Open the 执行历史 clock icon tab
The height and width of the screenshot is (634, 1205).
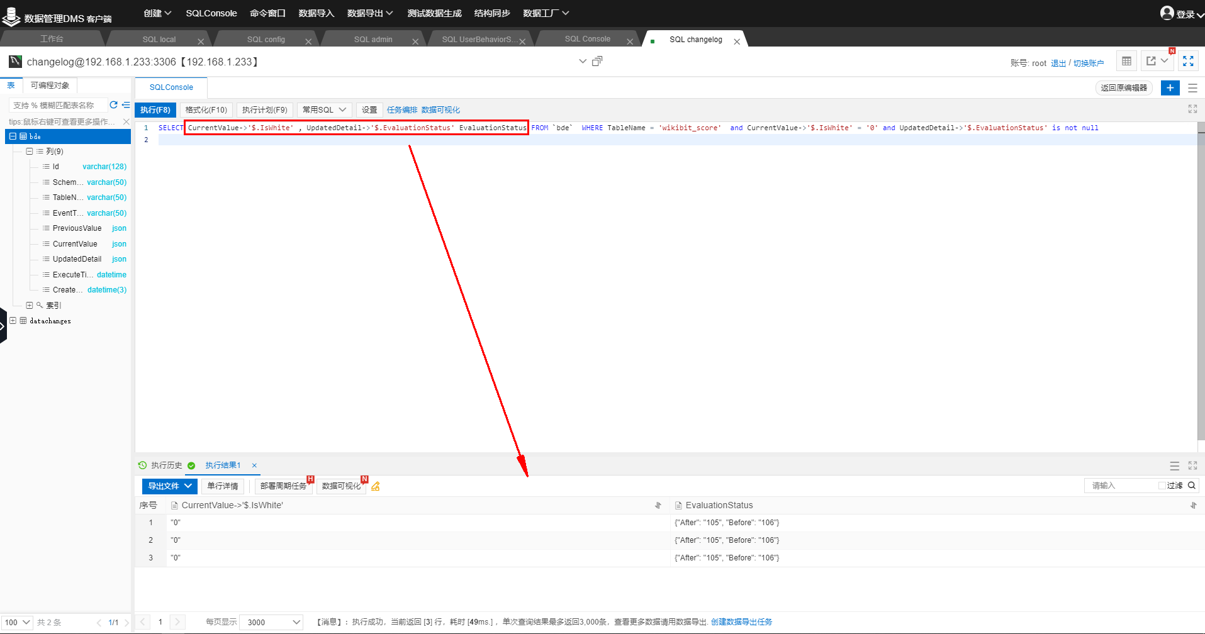(142, 465)
